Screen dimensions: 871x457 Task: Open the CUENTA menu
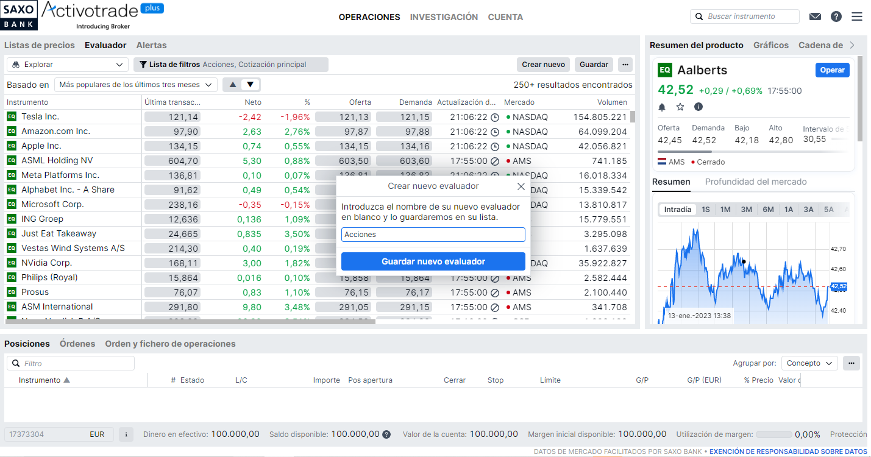505,17
